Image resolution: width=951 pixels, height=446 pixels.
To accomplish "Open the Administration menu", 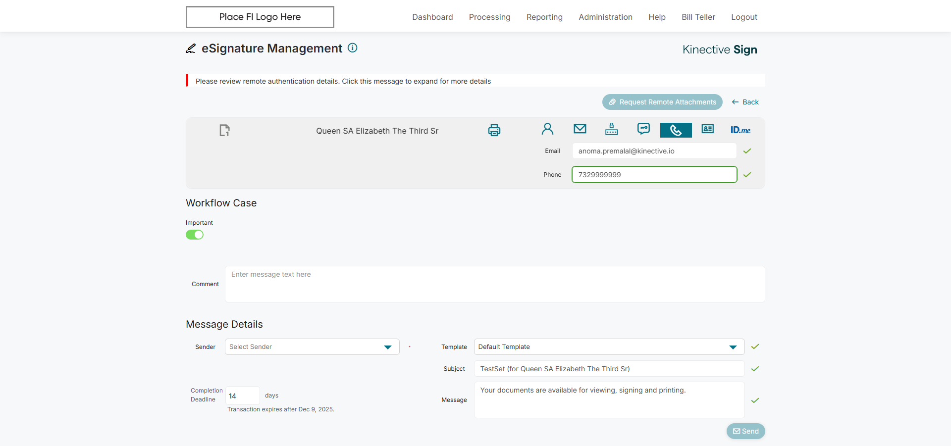I will point(605,17).
